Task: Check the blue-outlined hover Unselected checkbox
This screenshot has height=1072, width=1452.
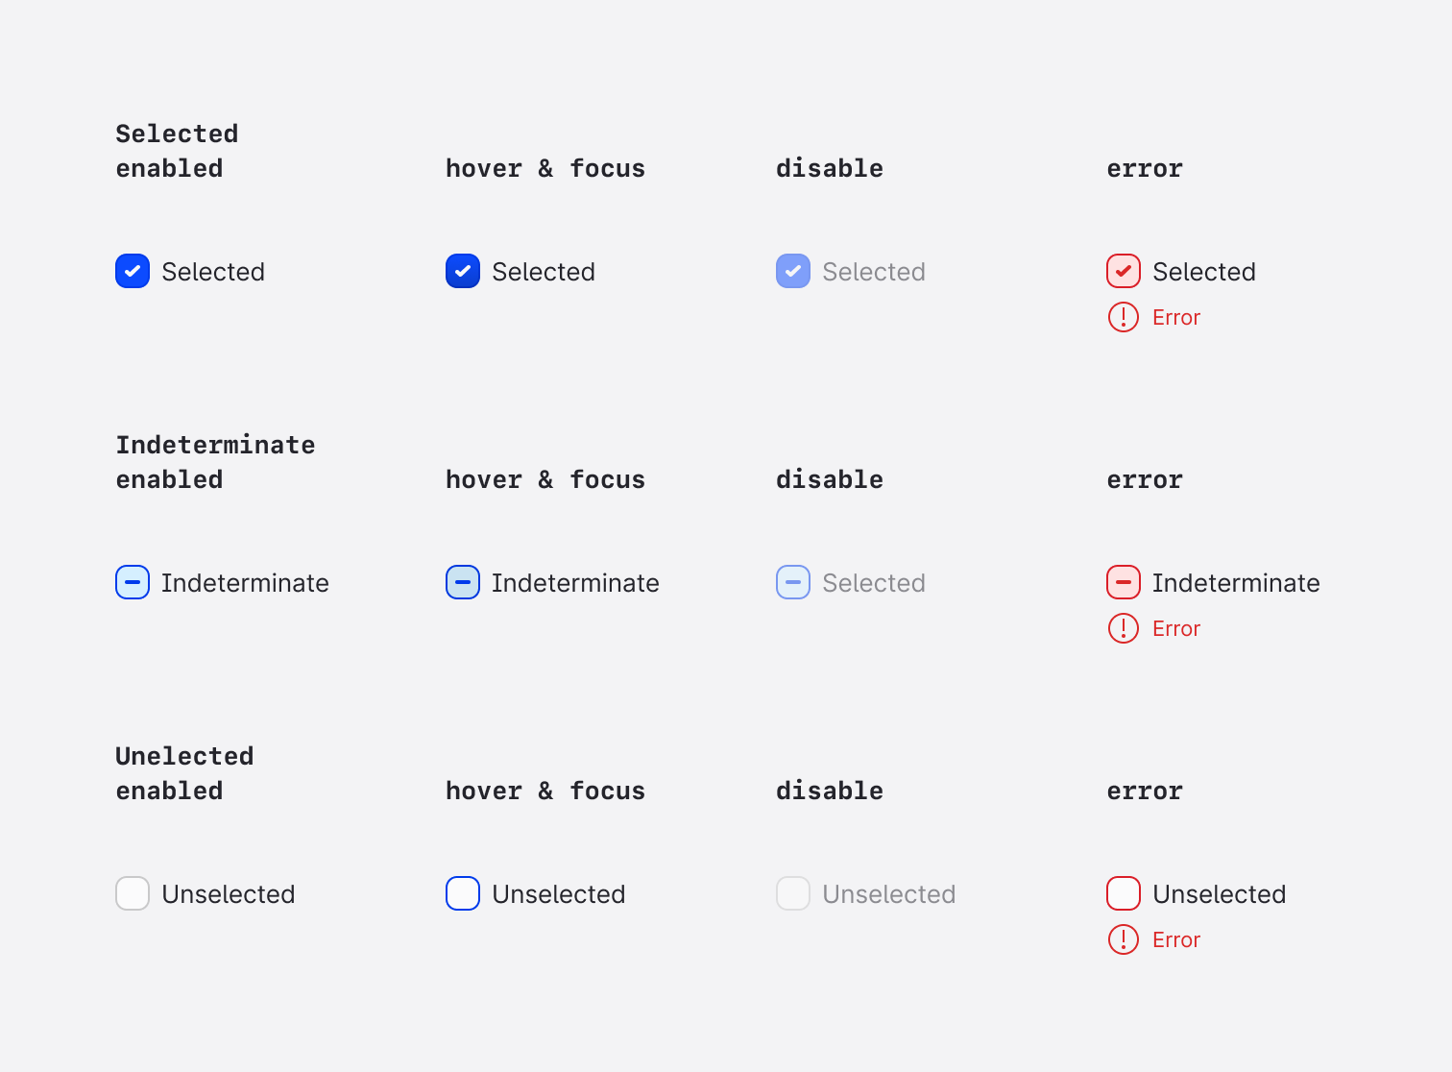Action: pos(463,893)
